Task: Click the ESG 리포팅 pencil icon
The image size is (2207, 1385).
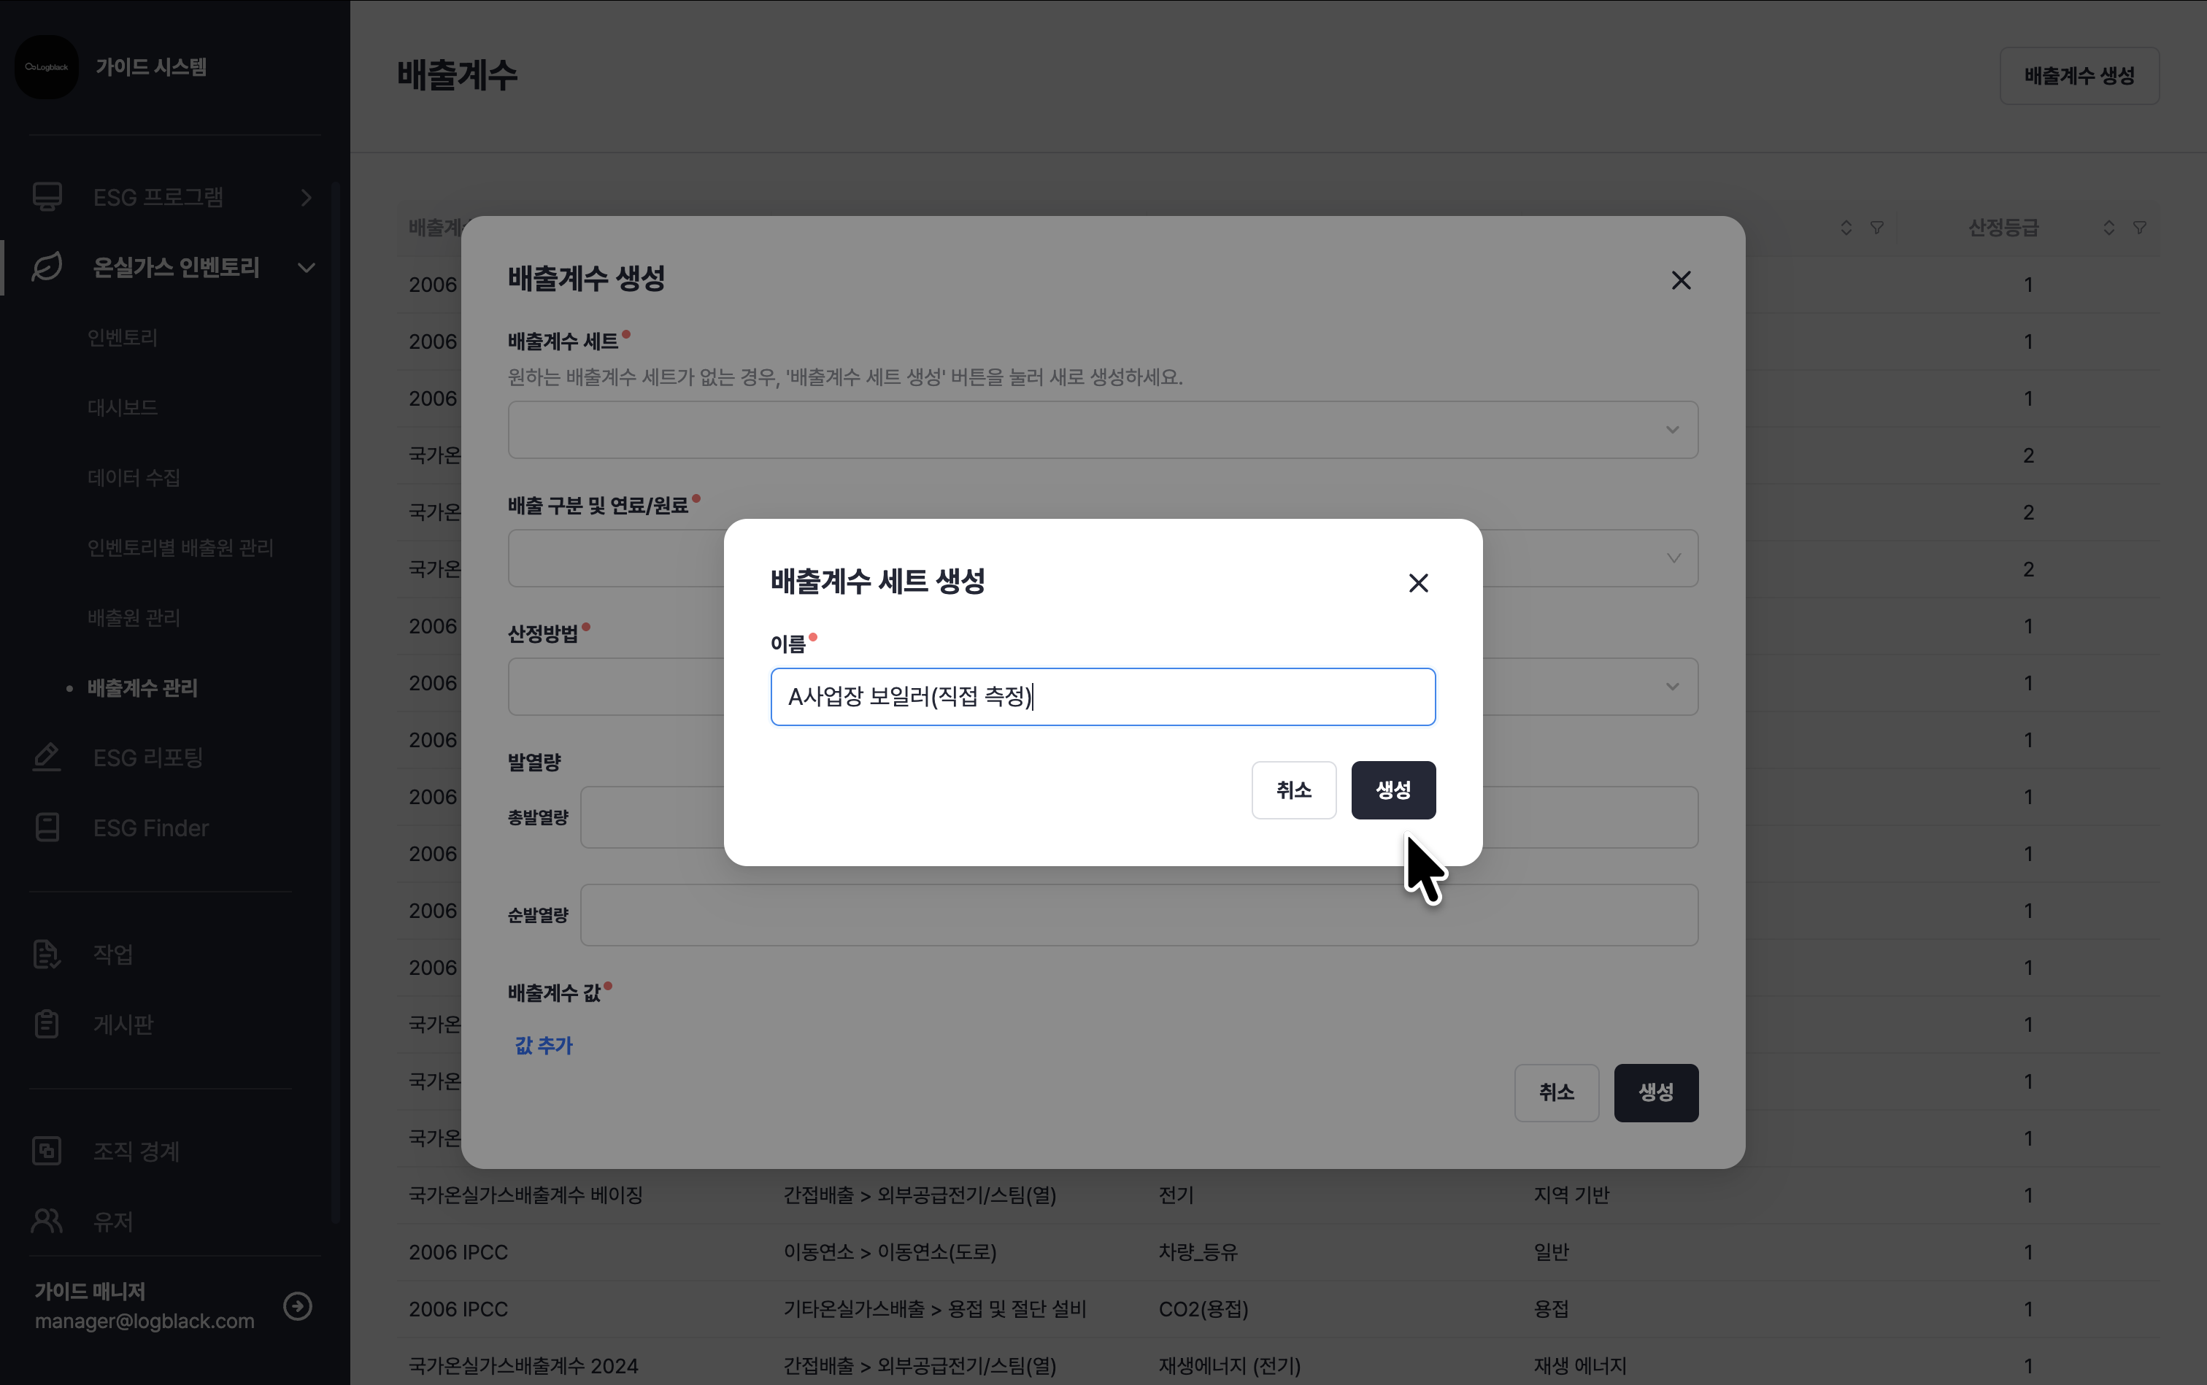Action: (x=47, y=757)
